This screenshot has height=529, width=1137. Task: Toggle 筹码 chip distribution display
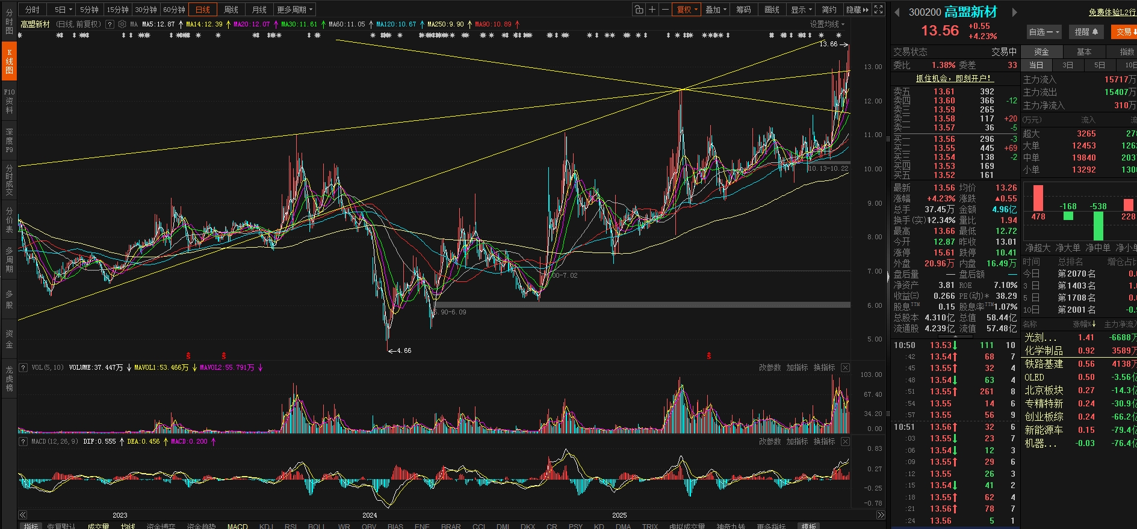[x=743, y=10]
